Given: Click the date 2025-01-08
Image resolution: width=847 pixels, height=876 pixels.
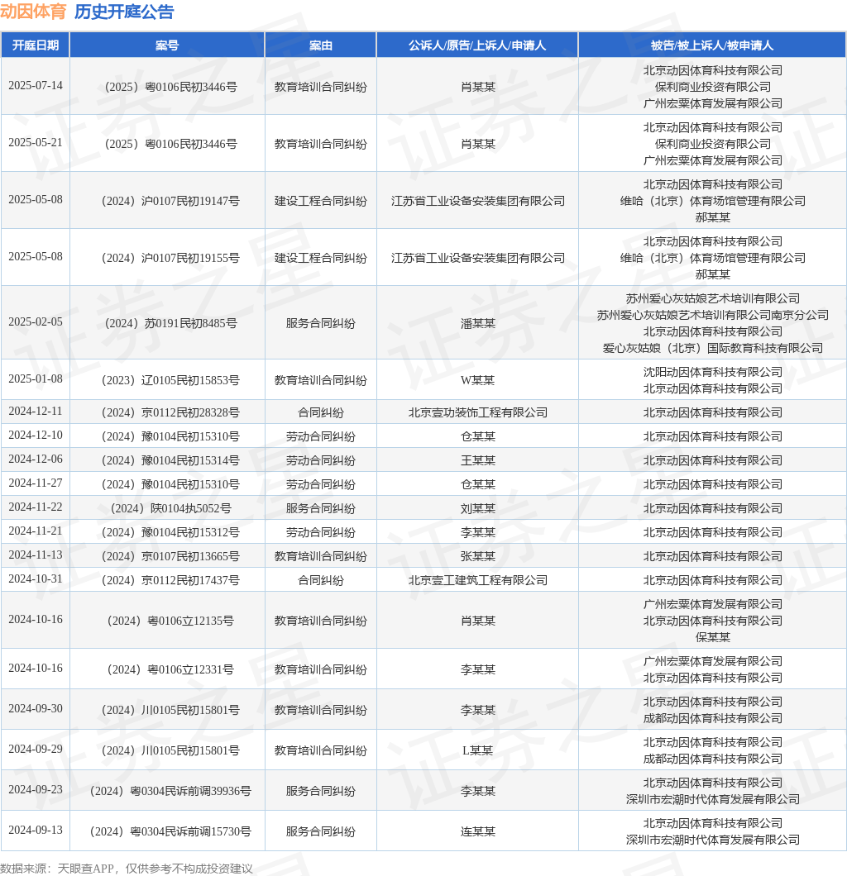Looking at the screenshot, I should [36, 378].
